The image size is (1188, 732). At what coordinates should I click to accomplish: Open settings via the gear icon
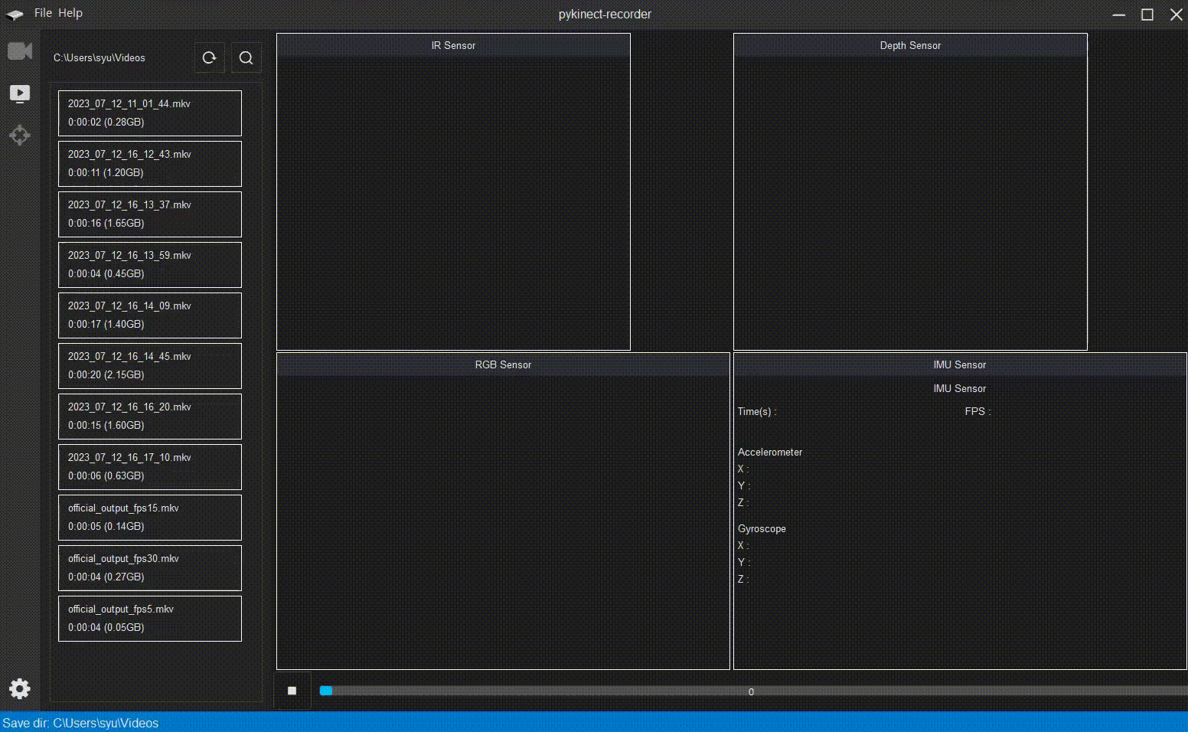coord(20,688)
